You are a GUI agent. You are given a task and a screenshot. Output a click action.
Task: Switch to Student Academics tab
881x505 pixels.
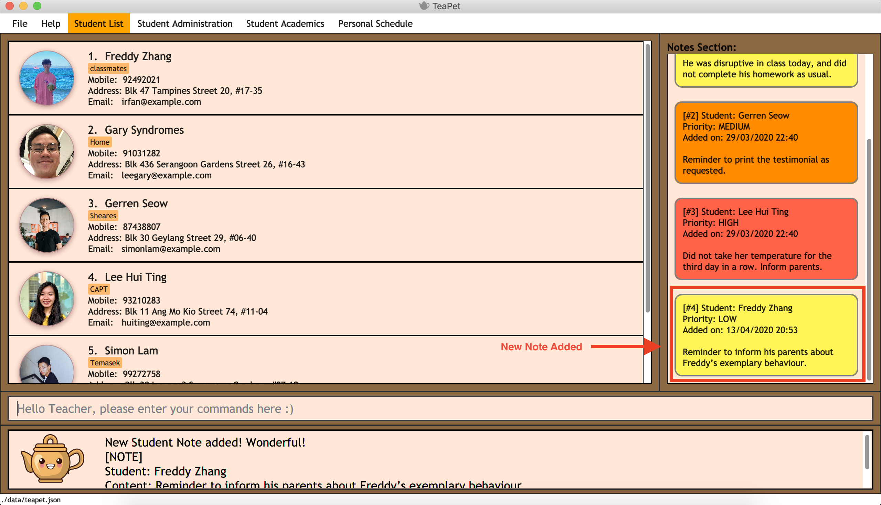[285, 24]
